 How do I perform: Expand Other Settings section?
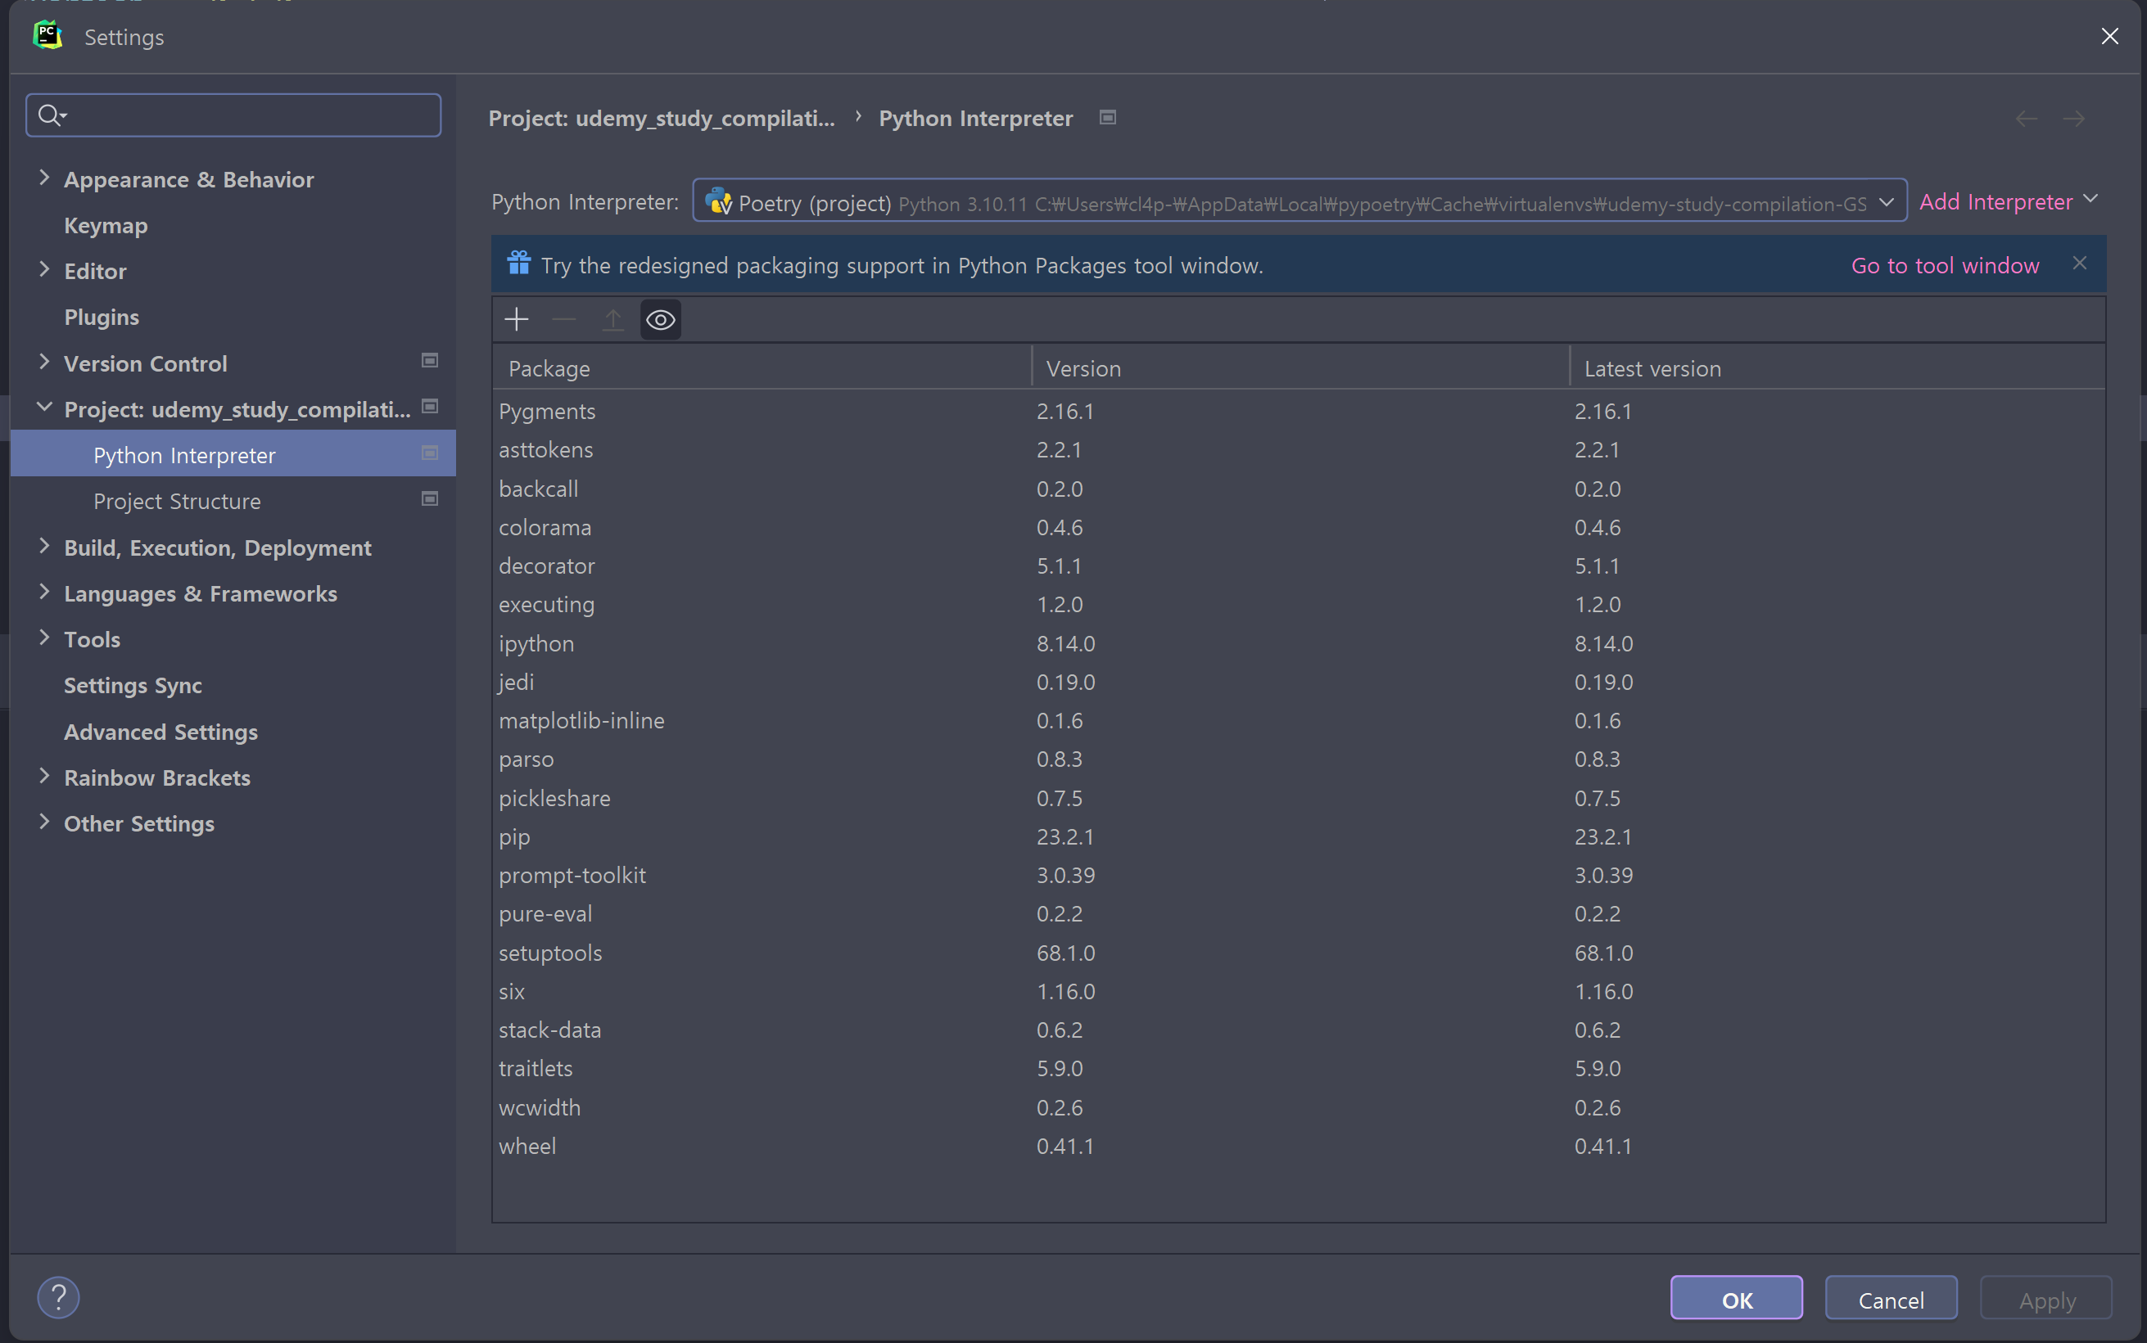pos(44,822)
